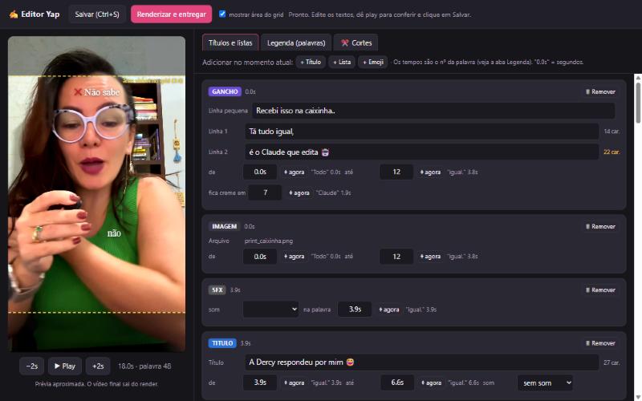The image size is (642, 401).
Task: Click the '27 car.' character count
Action: (x=612, y=363)
